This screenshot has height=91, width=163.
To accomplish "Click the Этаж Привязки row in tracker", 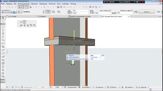I will [x=86, y=57].
